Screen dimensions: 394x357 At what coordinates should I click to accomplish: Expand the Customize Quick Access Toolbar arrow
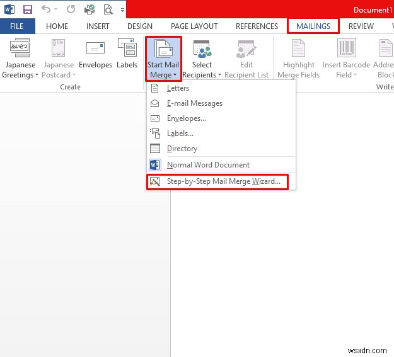pos(122,10)
